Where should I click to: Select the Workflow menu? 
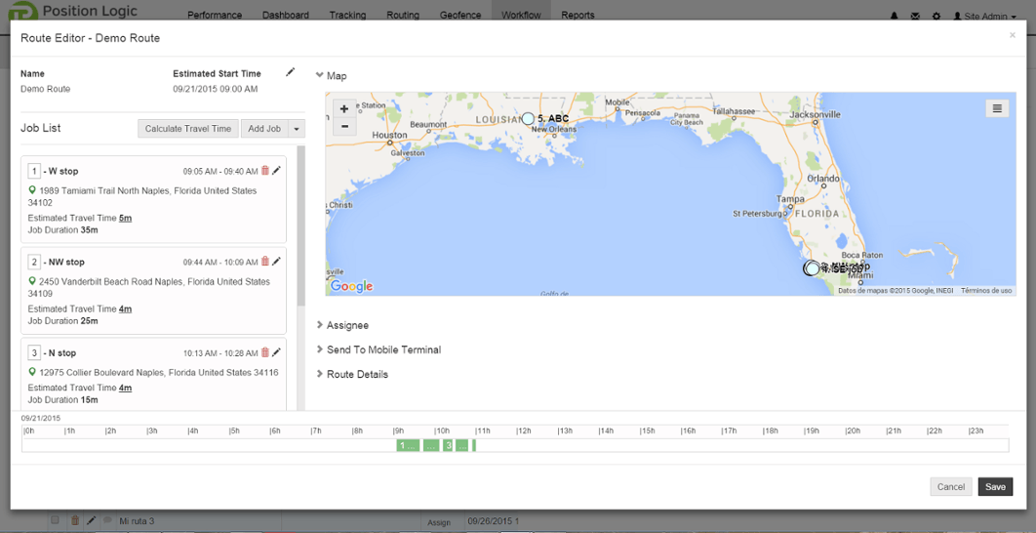pyautogui.click(x=521, y=16)
